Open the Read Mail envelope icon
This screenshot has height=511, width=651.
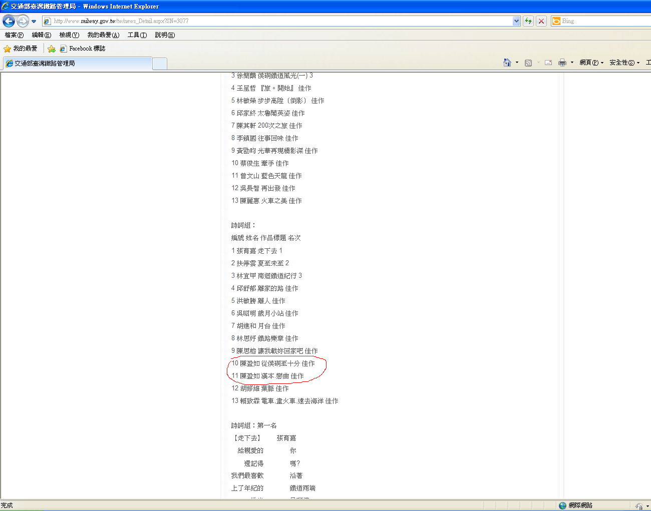[x=548, y=63]
